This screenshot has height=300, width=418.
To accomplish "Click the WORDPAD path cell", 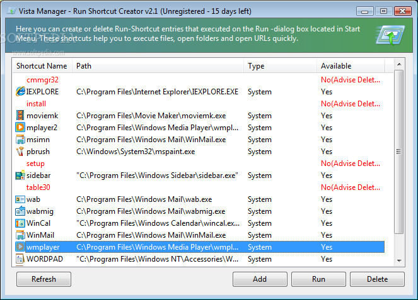I will (157, 259).
